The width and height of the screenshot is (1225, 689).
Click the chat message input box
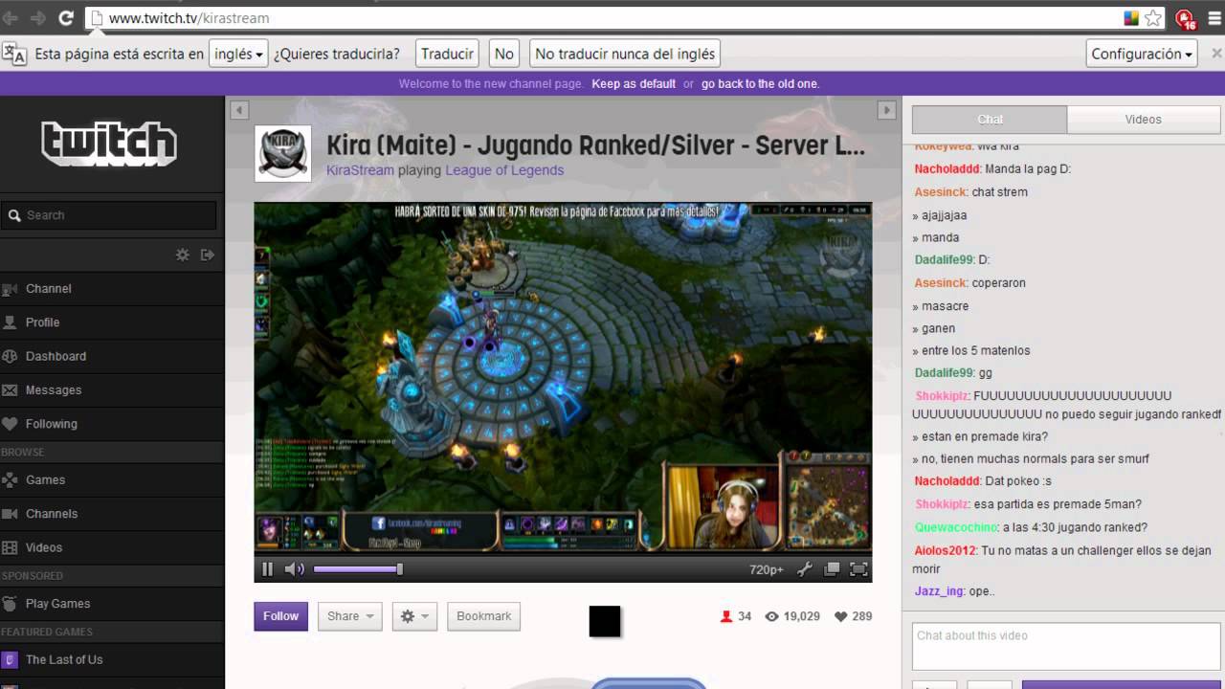click(x=1066, y=647)
